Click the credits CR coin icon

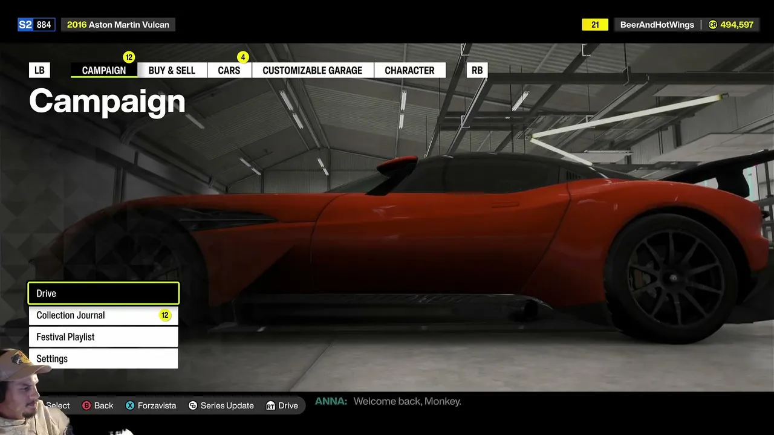click(712, 25)
